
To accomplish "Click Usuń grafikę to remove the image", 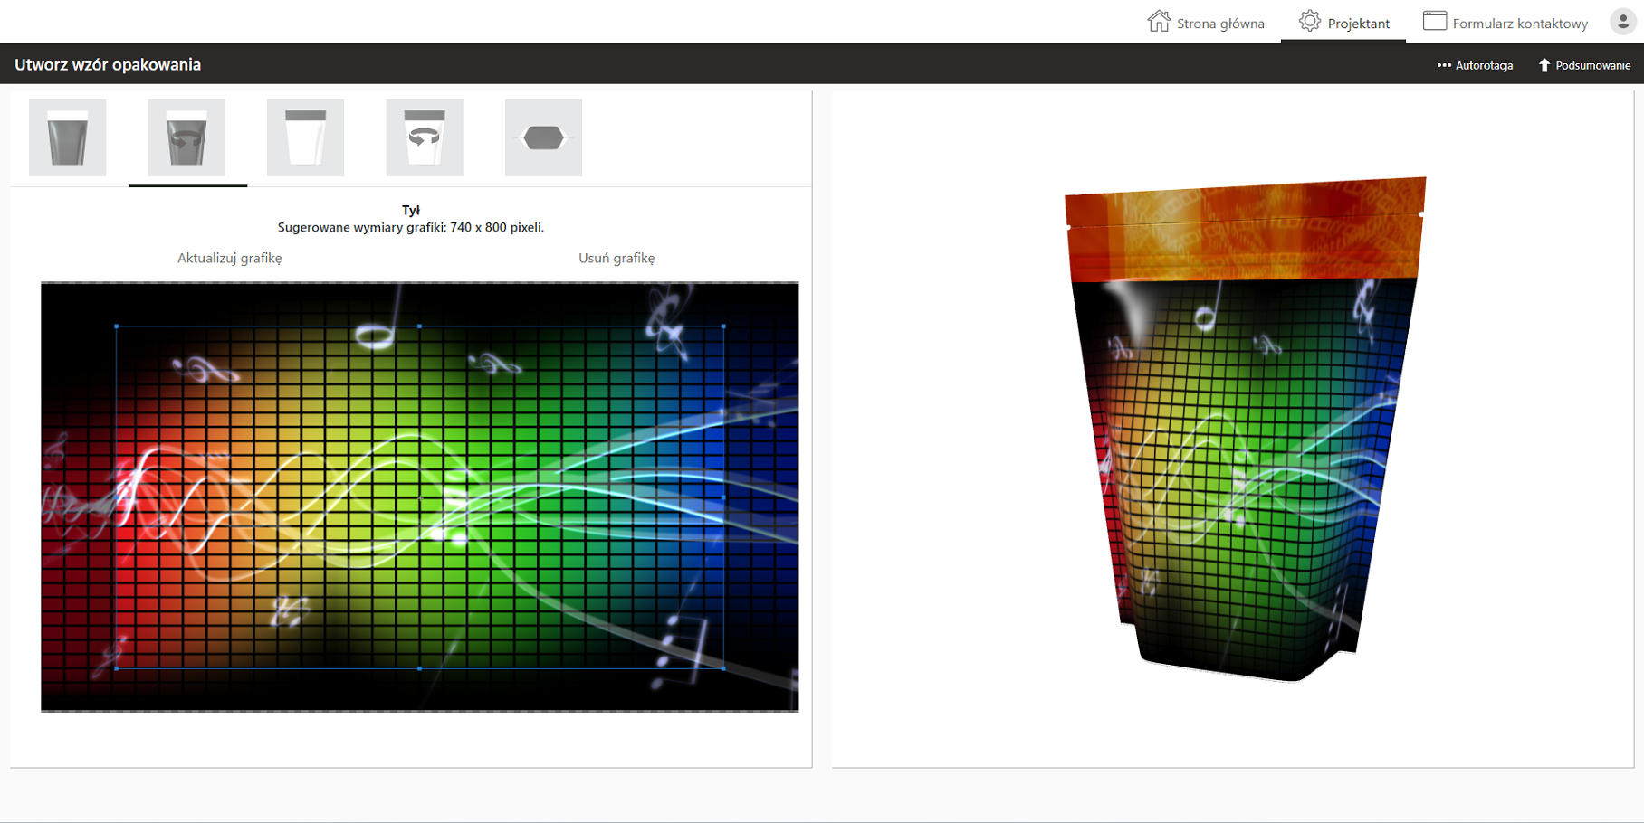I will coord(616,258).
